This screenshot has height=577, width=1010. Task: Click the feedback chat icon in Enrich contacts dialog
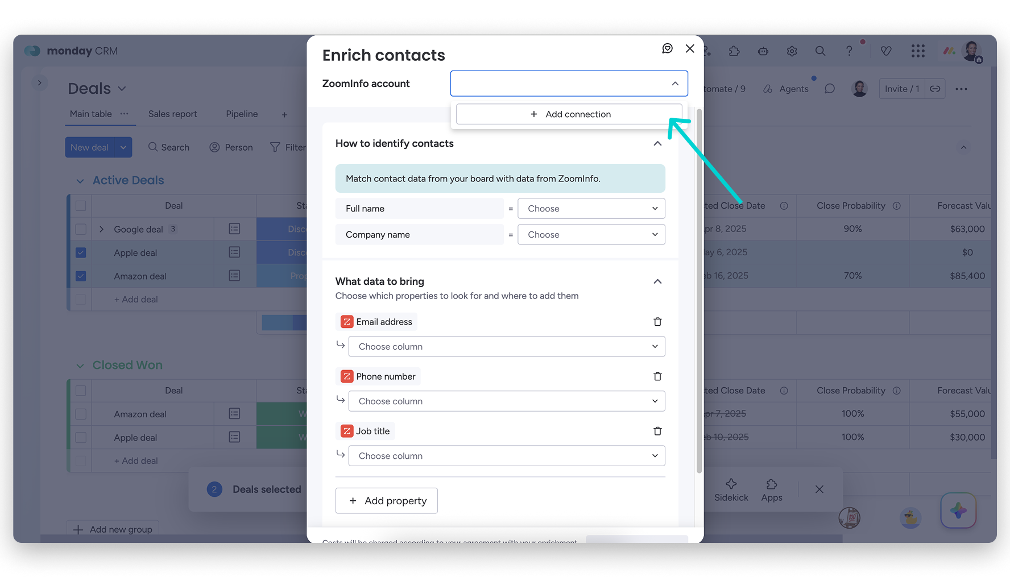click(x=667, y=49)
